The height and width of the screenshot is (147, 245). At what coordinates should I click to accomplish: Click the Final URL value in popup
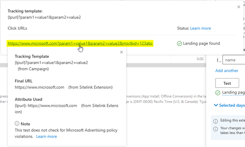[x=39, y=87]
